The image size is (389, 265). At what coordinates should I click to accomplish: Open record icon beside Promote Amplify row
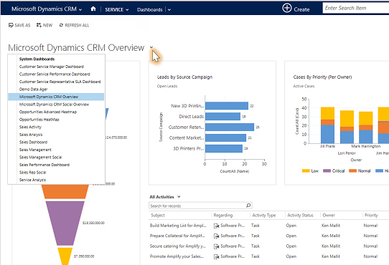216,256
